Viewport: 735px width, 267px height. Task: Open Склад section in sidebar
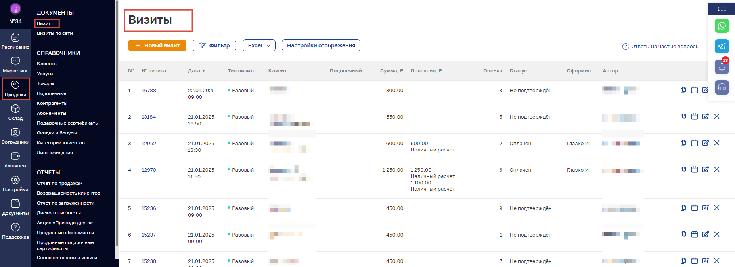[x=15, y=113]
